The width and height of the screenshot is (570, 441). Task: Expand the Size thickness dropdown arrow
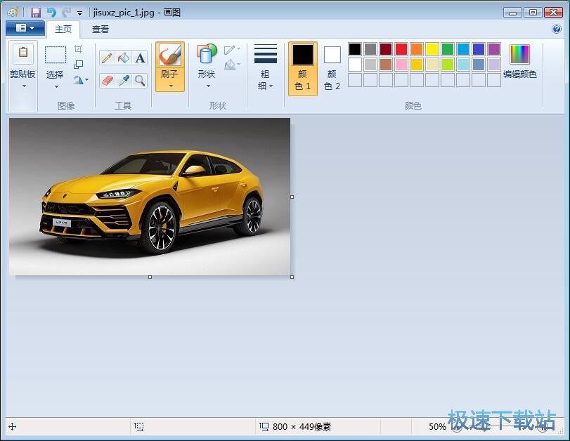click(271, 86)
